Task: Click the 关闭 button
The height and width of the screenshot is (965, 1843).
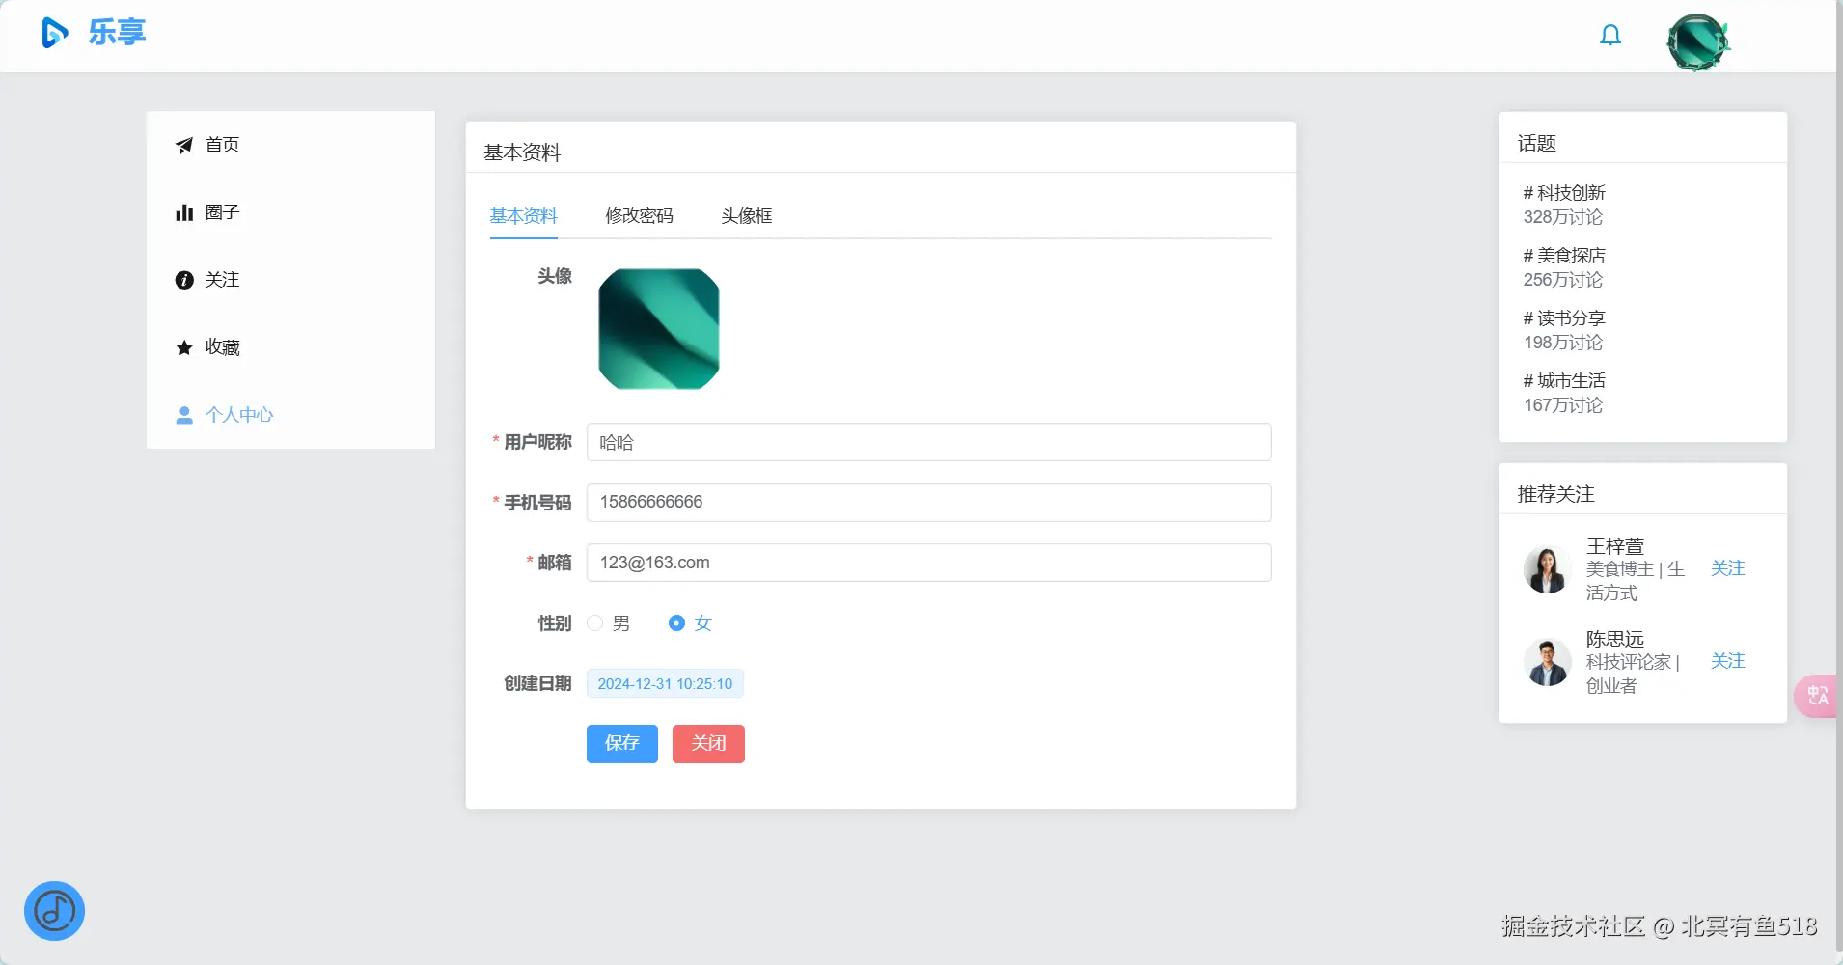Action: (x=708, y=744)
